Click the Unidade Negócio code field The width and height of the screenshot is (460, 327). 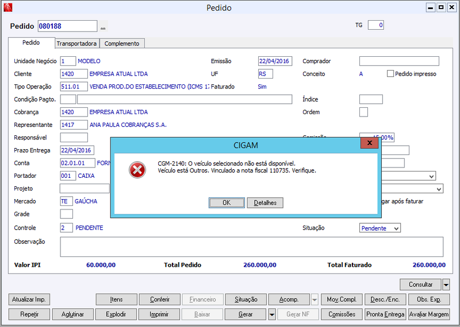click(x=68, y=61)
